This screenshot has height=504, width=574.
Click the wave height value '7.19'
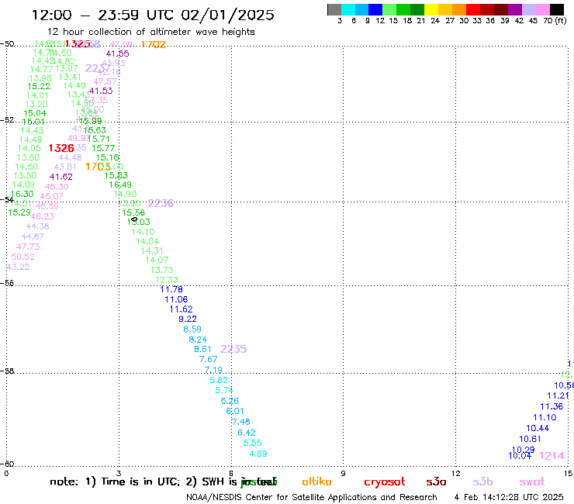[x=213, y=370]
